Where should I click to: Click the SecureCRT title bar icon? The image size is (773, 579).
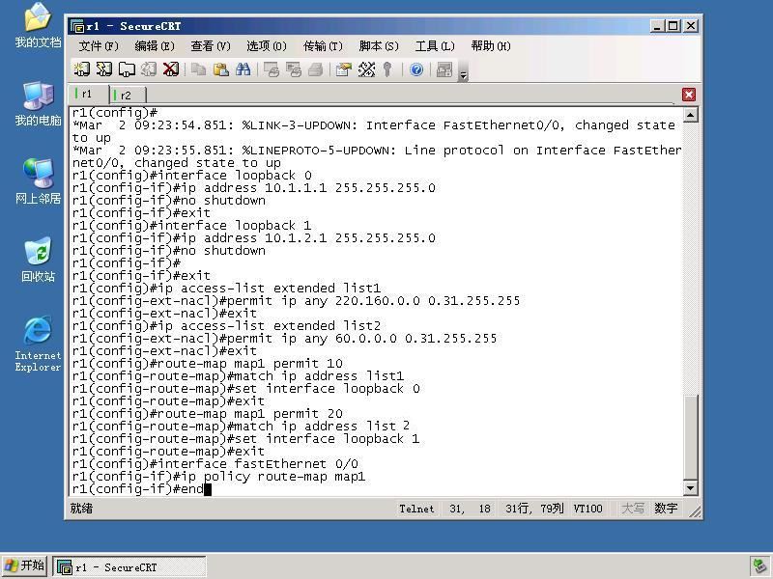pos(77,26)
